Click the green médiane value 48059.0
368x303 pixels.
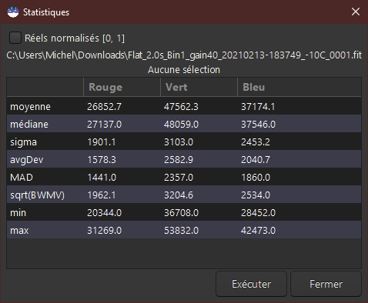pyautogui.click(x=181, y=125)
